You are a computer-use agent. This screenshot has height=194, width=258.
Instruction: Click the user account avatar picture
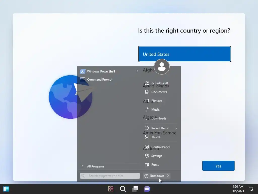(x=162, y=67)
